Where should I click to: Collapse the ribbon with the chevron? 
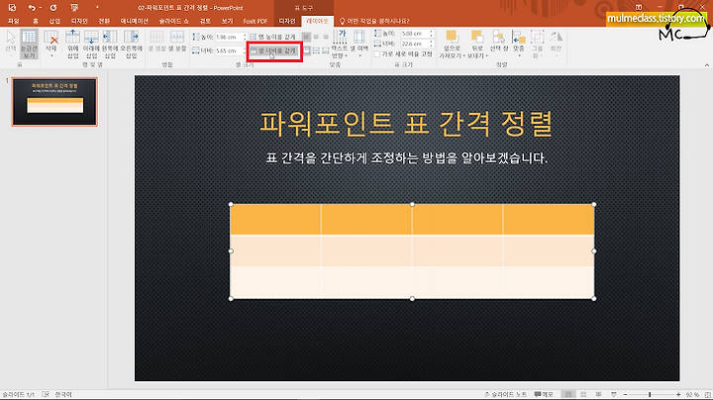pyautogui.click(x=707, y=65)
